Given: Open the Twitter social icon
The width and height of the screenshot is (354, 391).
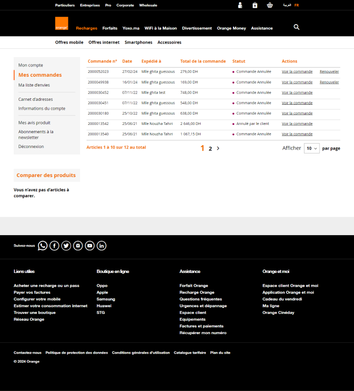Looking at the screenshot, I should pos(66,245).
